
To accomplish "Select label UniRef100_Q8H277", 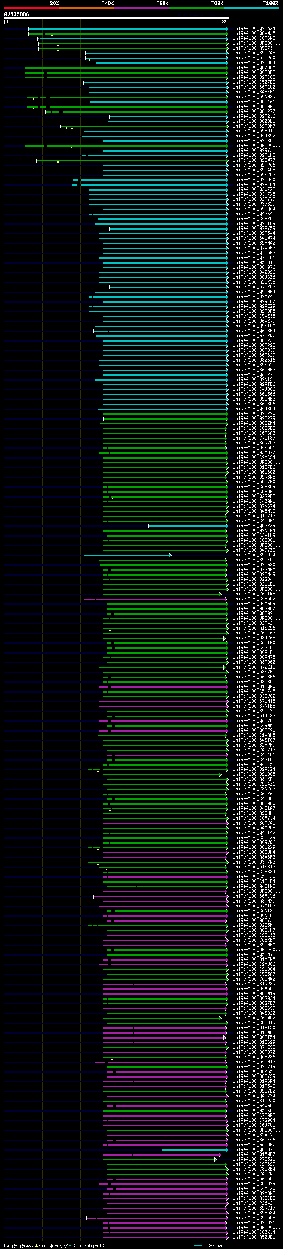I will pos(254,112).
